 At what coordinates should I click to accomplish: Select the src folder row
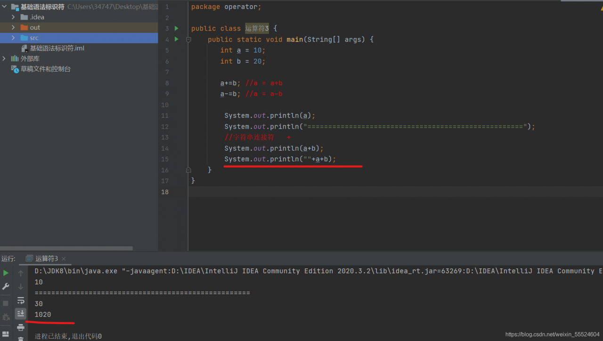(79, 38)
